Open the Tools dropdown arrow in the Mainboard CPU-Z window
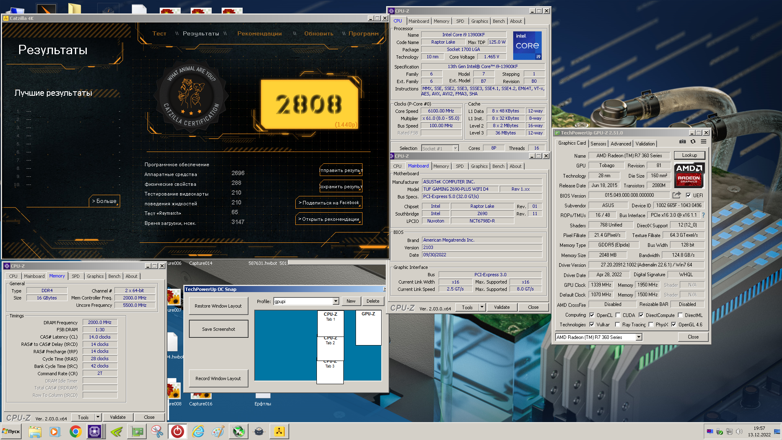The image size is (782, 440). 482,307
